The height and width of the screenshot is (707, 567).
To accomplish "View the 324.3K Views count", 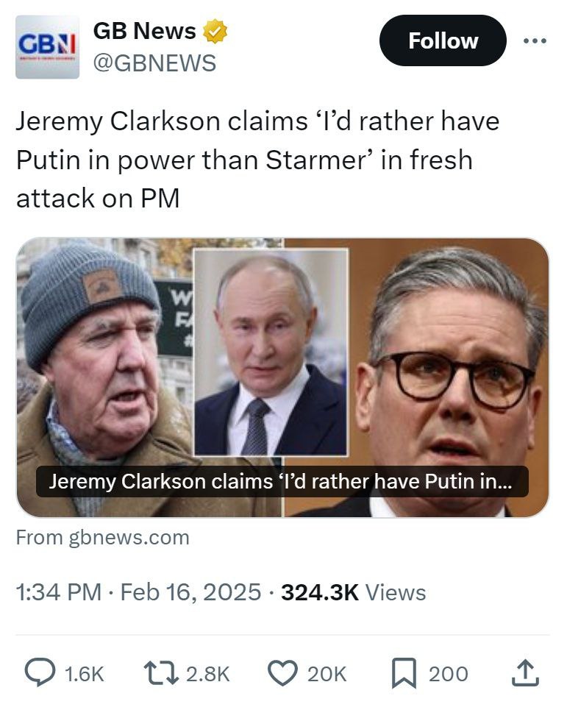I will (353, 592).
